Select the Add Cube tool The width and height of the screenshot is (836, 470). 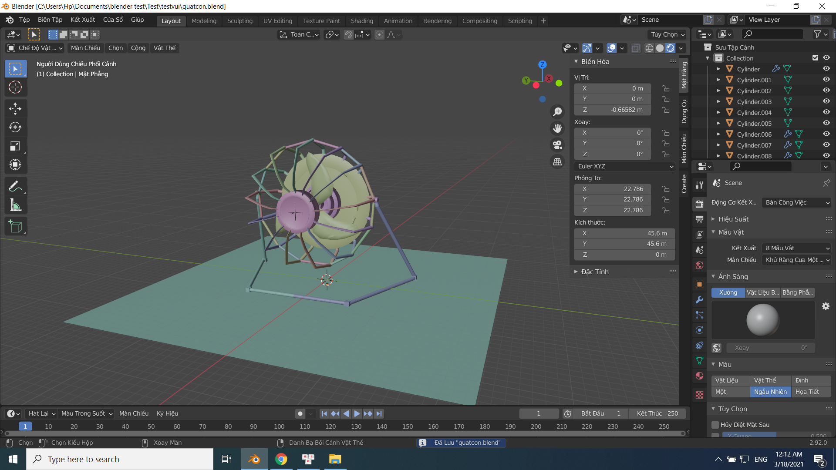[x=16, y=226]
